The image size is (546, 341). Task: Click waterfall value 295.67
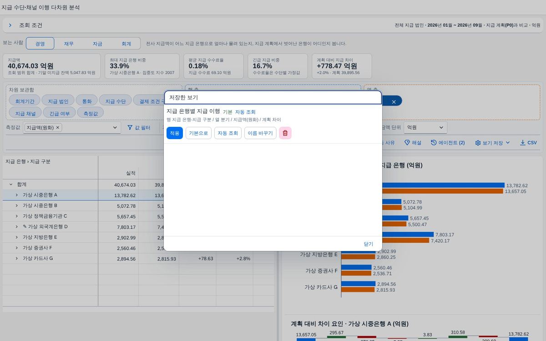(336, 333)
